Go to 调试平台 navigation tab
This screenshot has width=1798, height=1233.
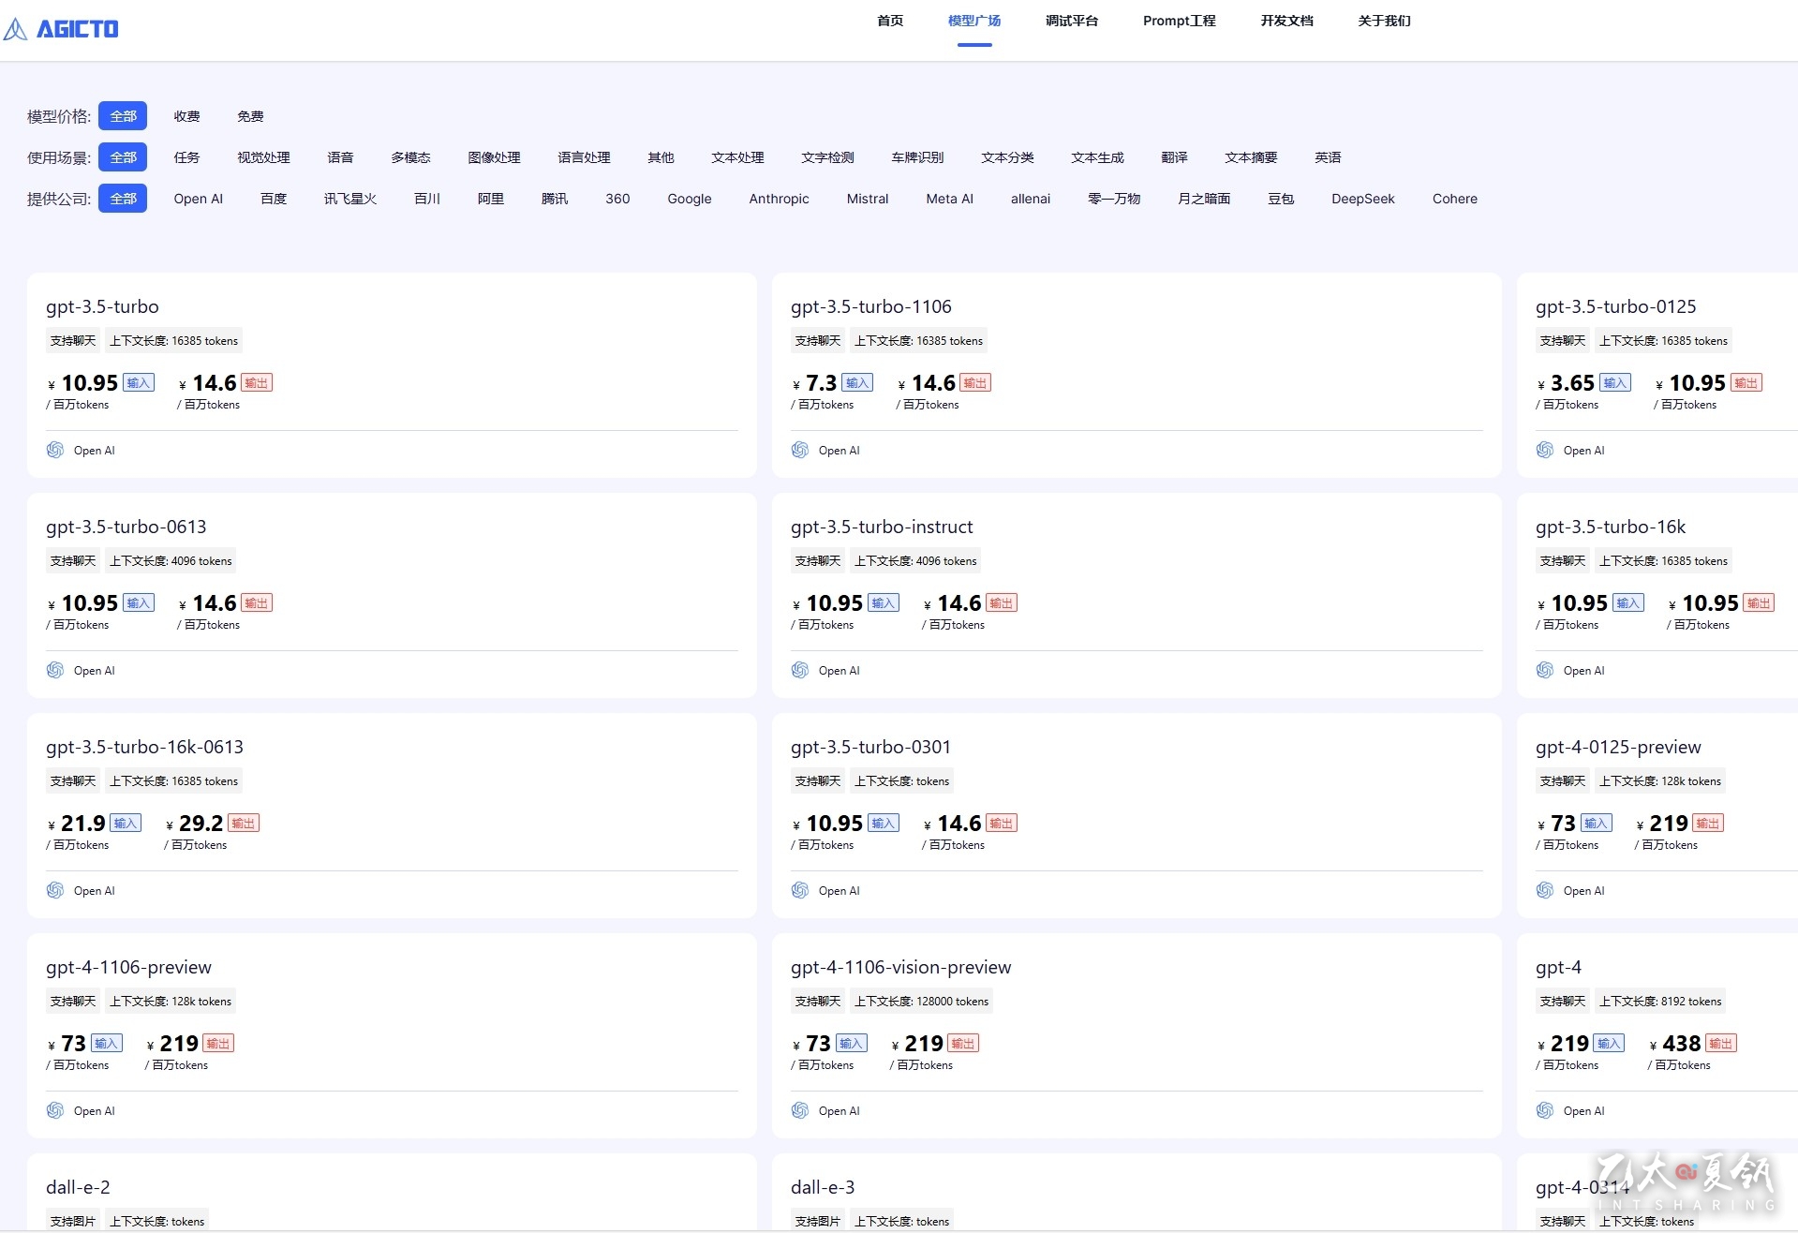tap(1072, 21)
